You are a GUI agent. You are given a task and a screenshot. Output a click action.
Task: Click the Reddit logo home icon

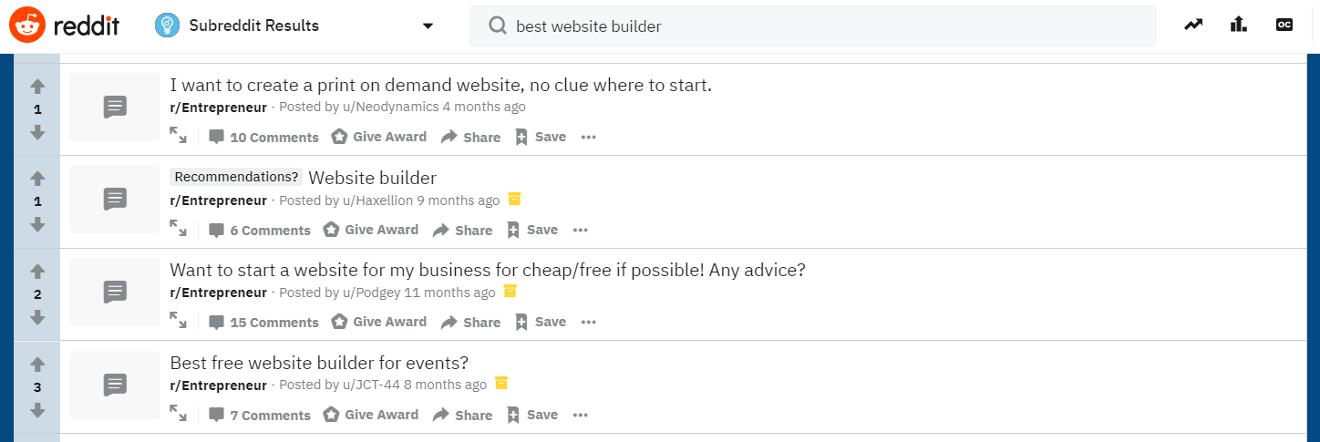pos(27,26)
